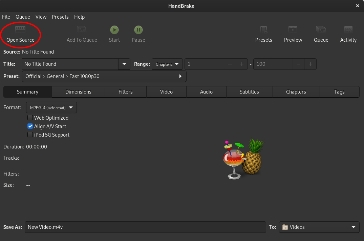Show the Queue panel icon

coord(321,34)
